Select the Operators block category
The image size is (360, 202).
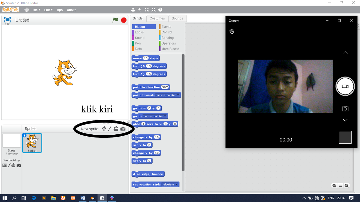[x=169, y=43]
